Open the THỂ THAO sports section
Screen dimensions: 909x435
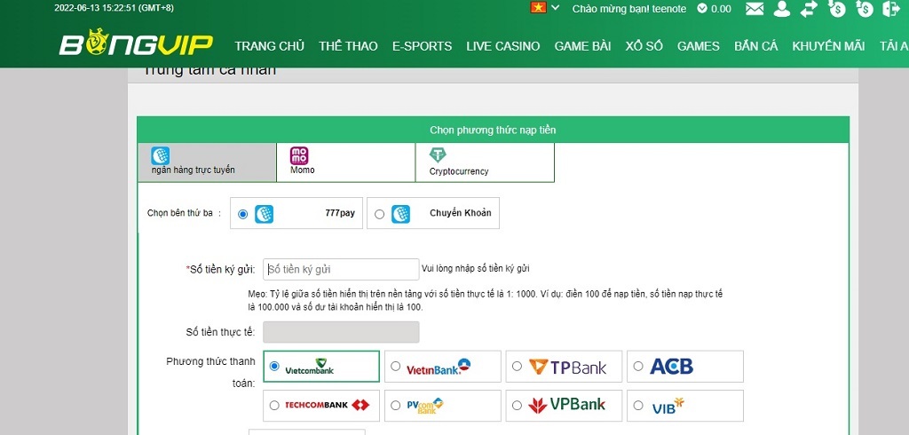pos(348,46)
